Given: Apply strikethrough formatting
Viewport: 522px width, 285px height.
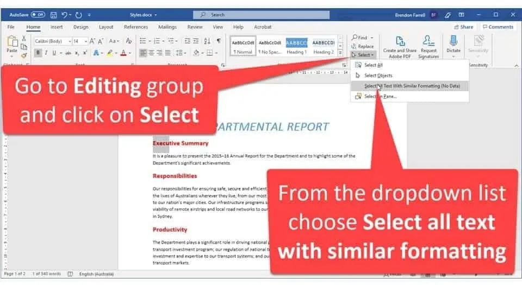Looking at the screenshot, I should pos(69,53).
